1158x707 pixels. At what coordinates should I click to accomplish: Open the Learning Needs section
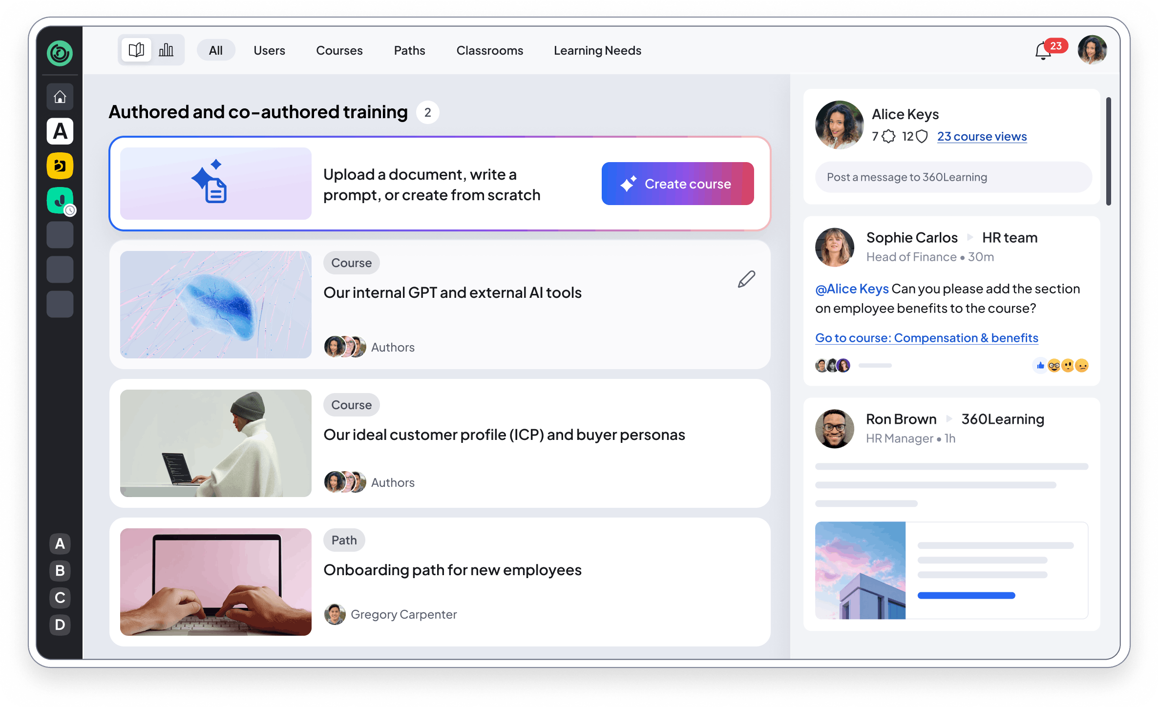tap(597, 50)
